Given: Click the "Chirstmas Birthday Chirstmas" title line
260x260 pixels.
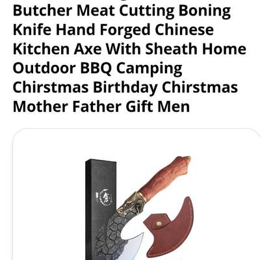Looking at the screenshot, I should pos(125,87).
